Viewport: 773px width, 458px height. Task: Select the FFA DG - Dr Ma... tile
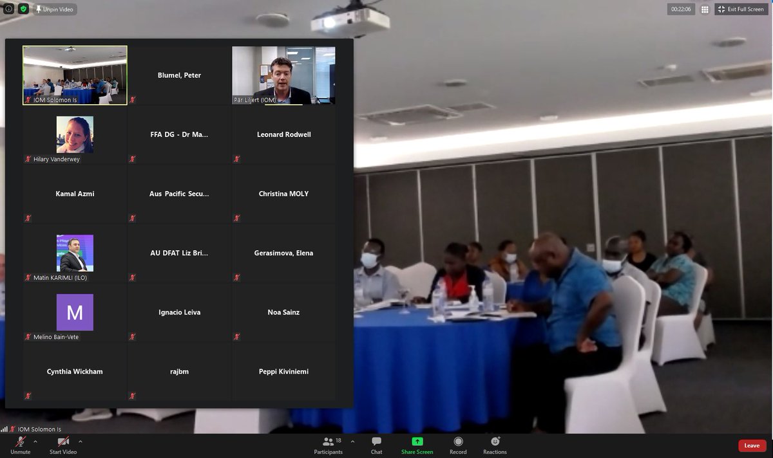pos(179,134)
